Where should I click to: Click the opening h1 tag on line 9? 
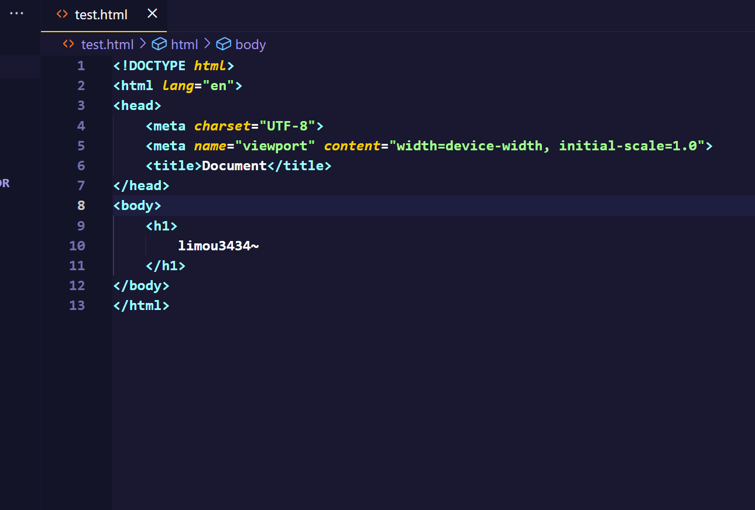(x=162, y=226)
